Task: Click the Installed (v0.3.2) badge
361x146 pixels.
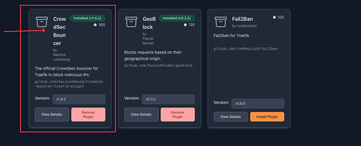Action: [x=177, y=18]
